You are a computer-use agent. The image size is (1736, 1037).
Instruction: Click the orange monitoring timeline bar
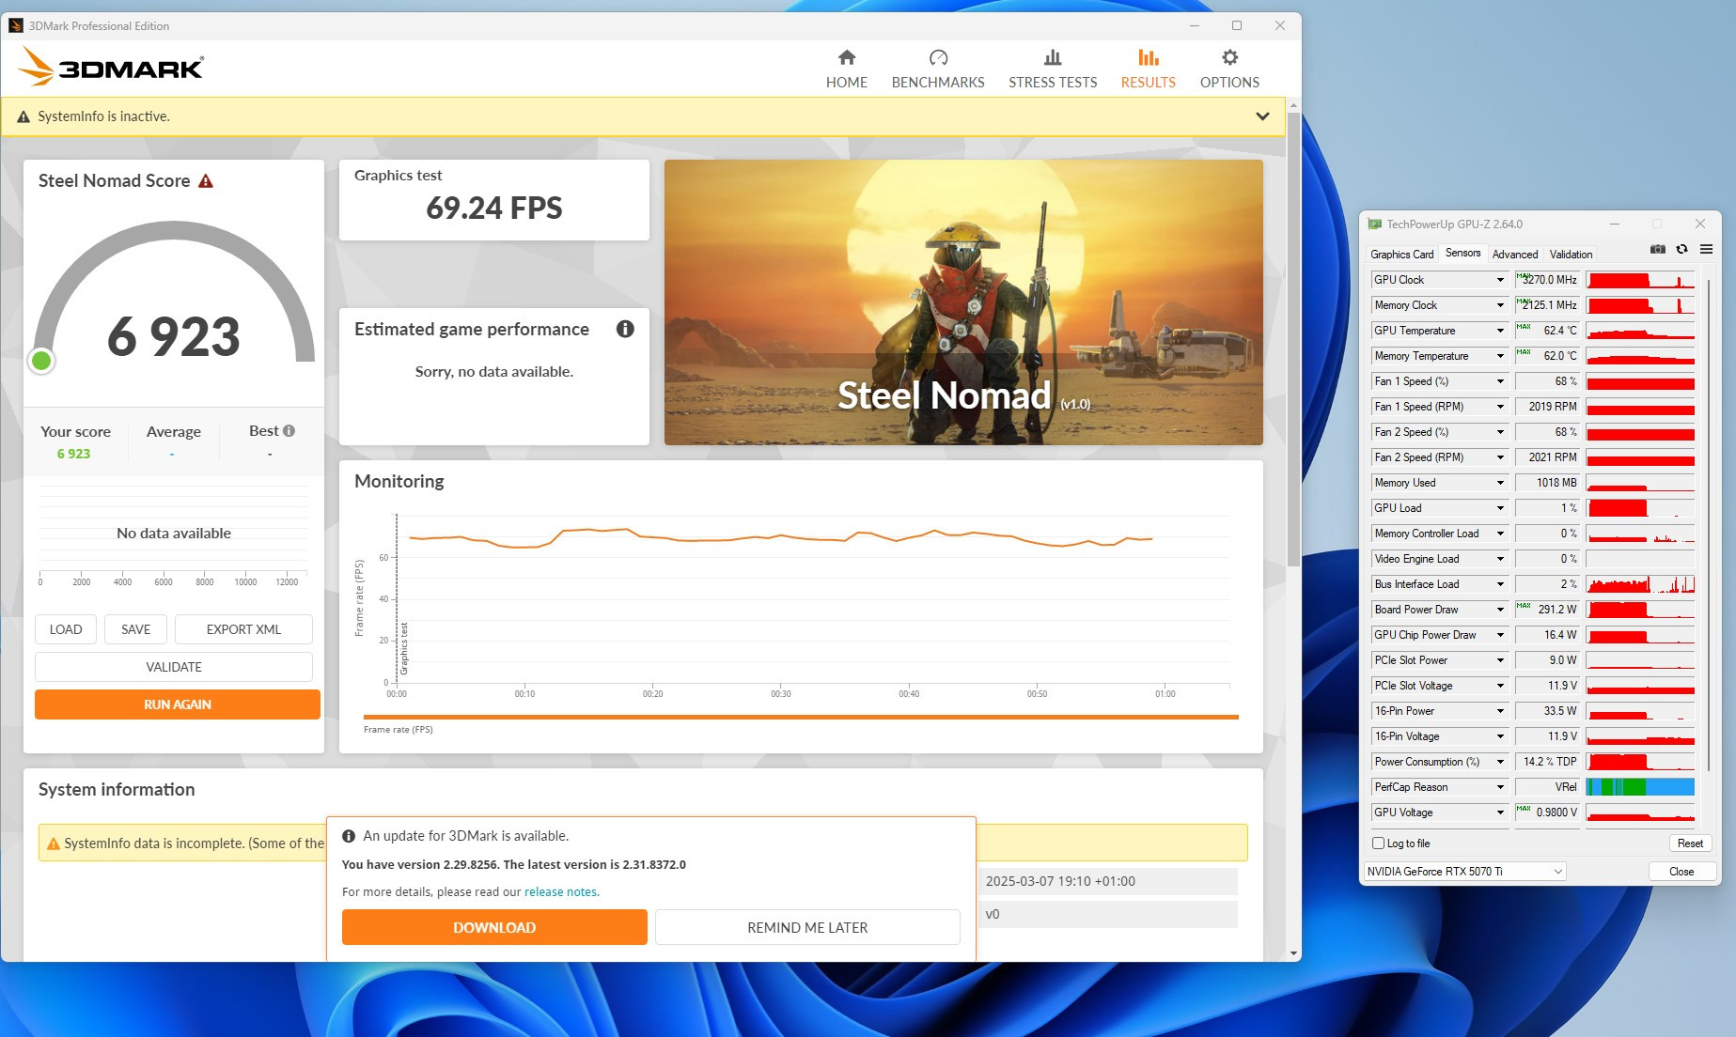pos(801,717)
